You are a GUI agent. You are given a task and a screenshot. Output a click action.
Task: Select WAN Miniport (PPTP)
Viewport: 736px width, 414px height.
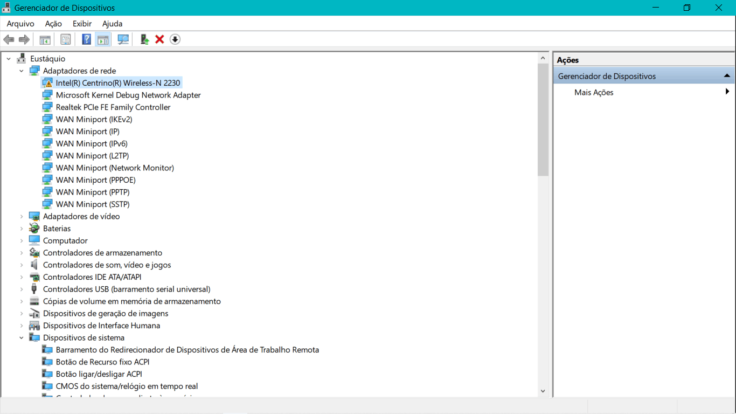pyautogui.click(x=93, y=192)
